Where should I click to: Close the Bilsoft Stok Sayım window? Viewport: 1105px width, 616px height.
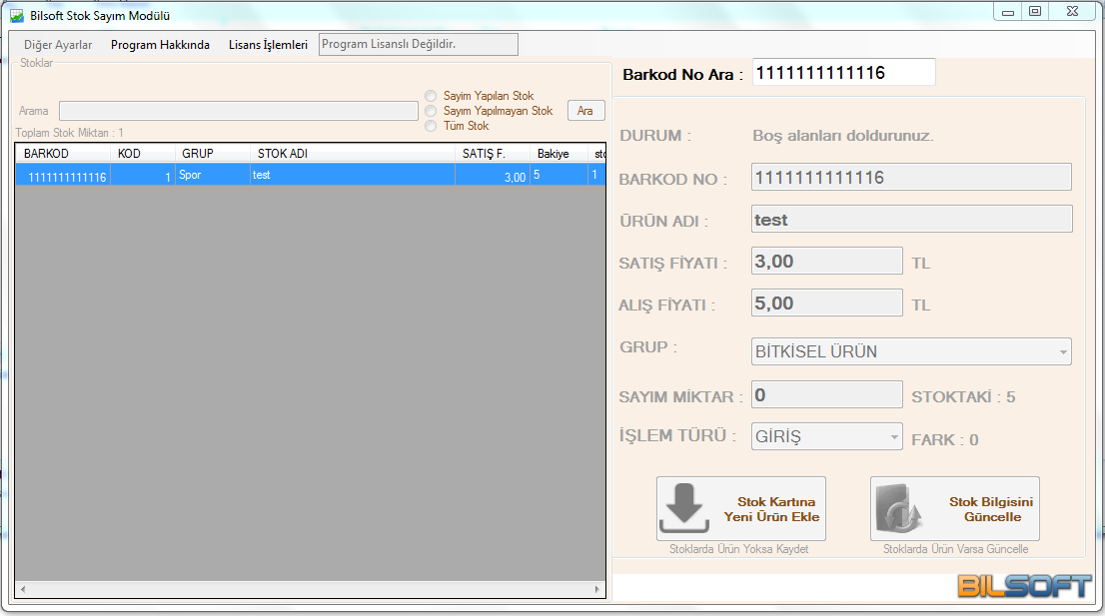click(x=1073, y=12)
